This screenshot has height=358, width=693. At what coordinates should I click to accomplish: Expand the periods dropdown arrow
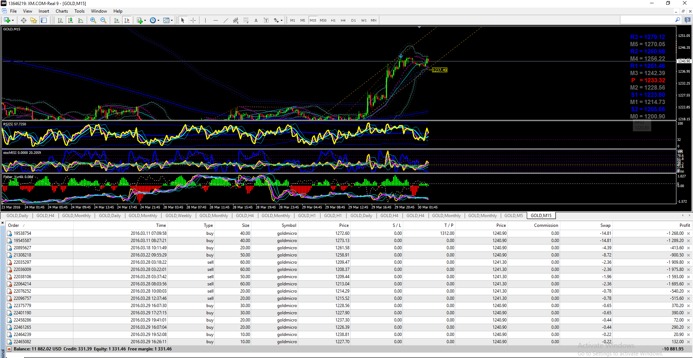pos(158,20)
